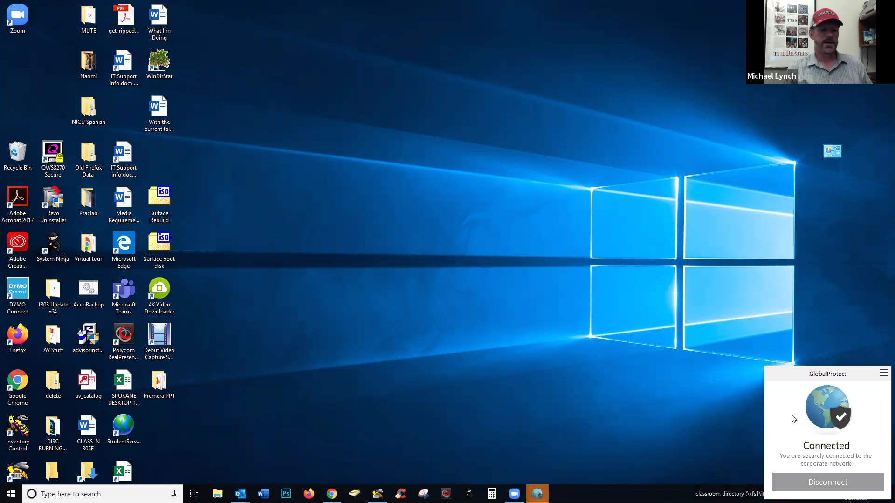This screenshot has width=895, height=503.
Task: Open File Explorer from the taskbar
Action: point(217,494)
